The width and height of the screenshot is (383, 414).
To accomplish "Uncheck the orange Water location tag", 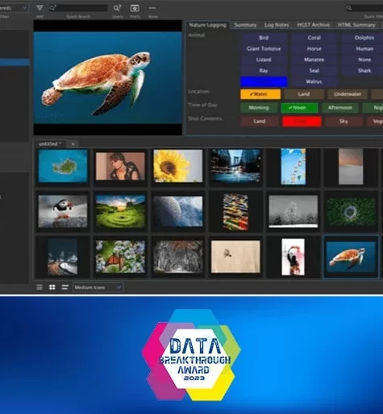I will [x=260, y=94].
